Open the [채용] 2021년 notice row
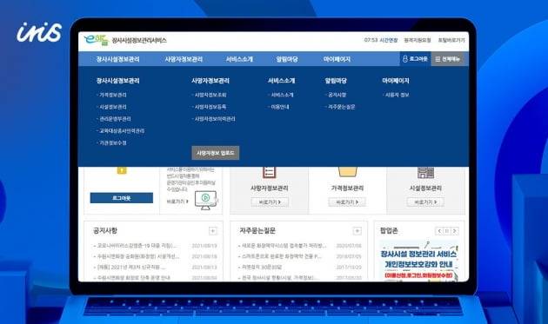 (x=155, y=267)
